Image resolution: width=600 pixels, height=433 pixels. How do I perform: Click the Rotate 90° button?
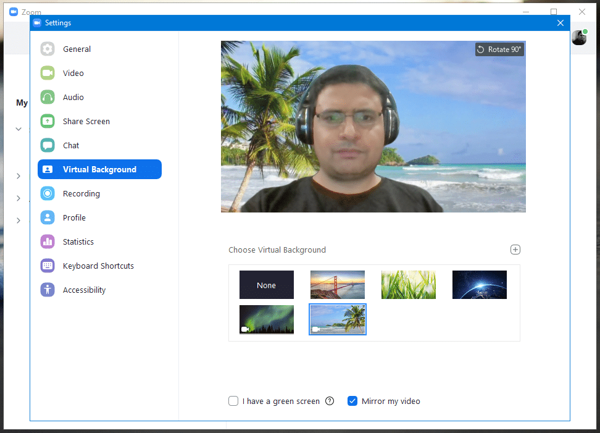click(499, 49)
